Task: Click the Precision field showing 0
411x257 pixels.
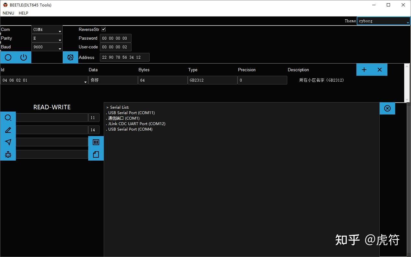Action: click(x=262, y=80)
